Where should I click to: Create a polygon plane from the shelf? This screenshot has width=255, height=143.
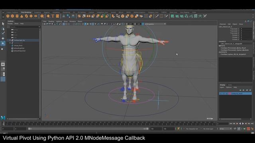(31, 16)
